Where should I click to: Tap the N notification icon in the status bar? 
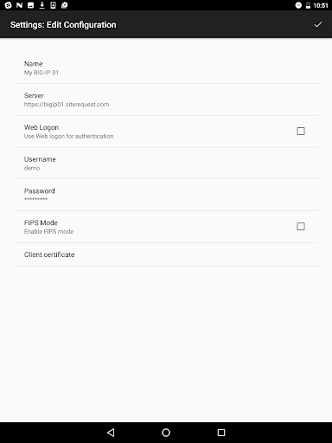tap(19, 5)
